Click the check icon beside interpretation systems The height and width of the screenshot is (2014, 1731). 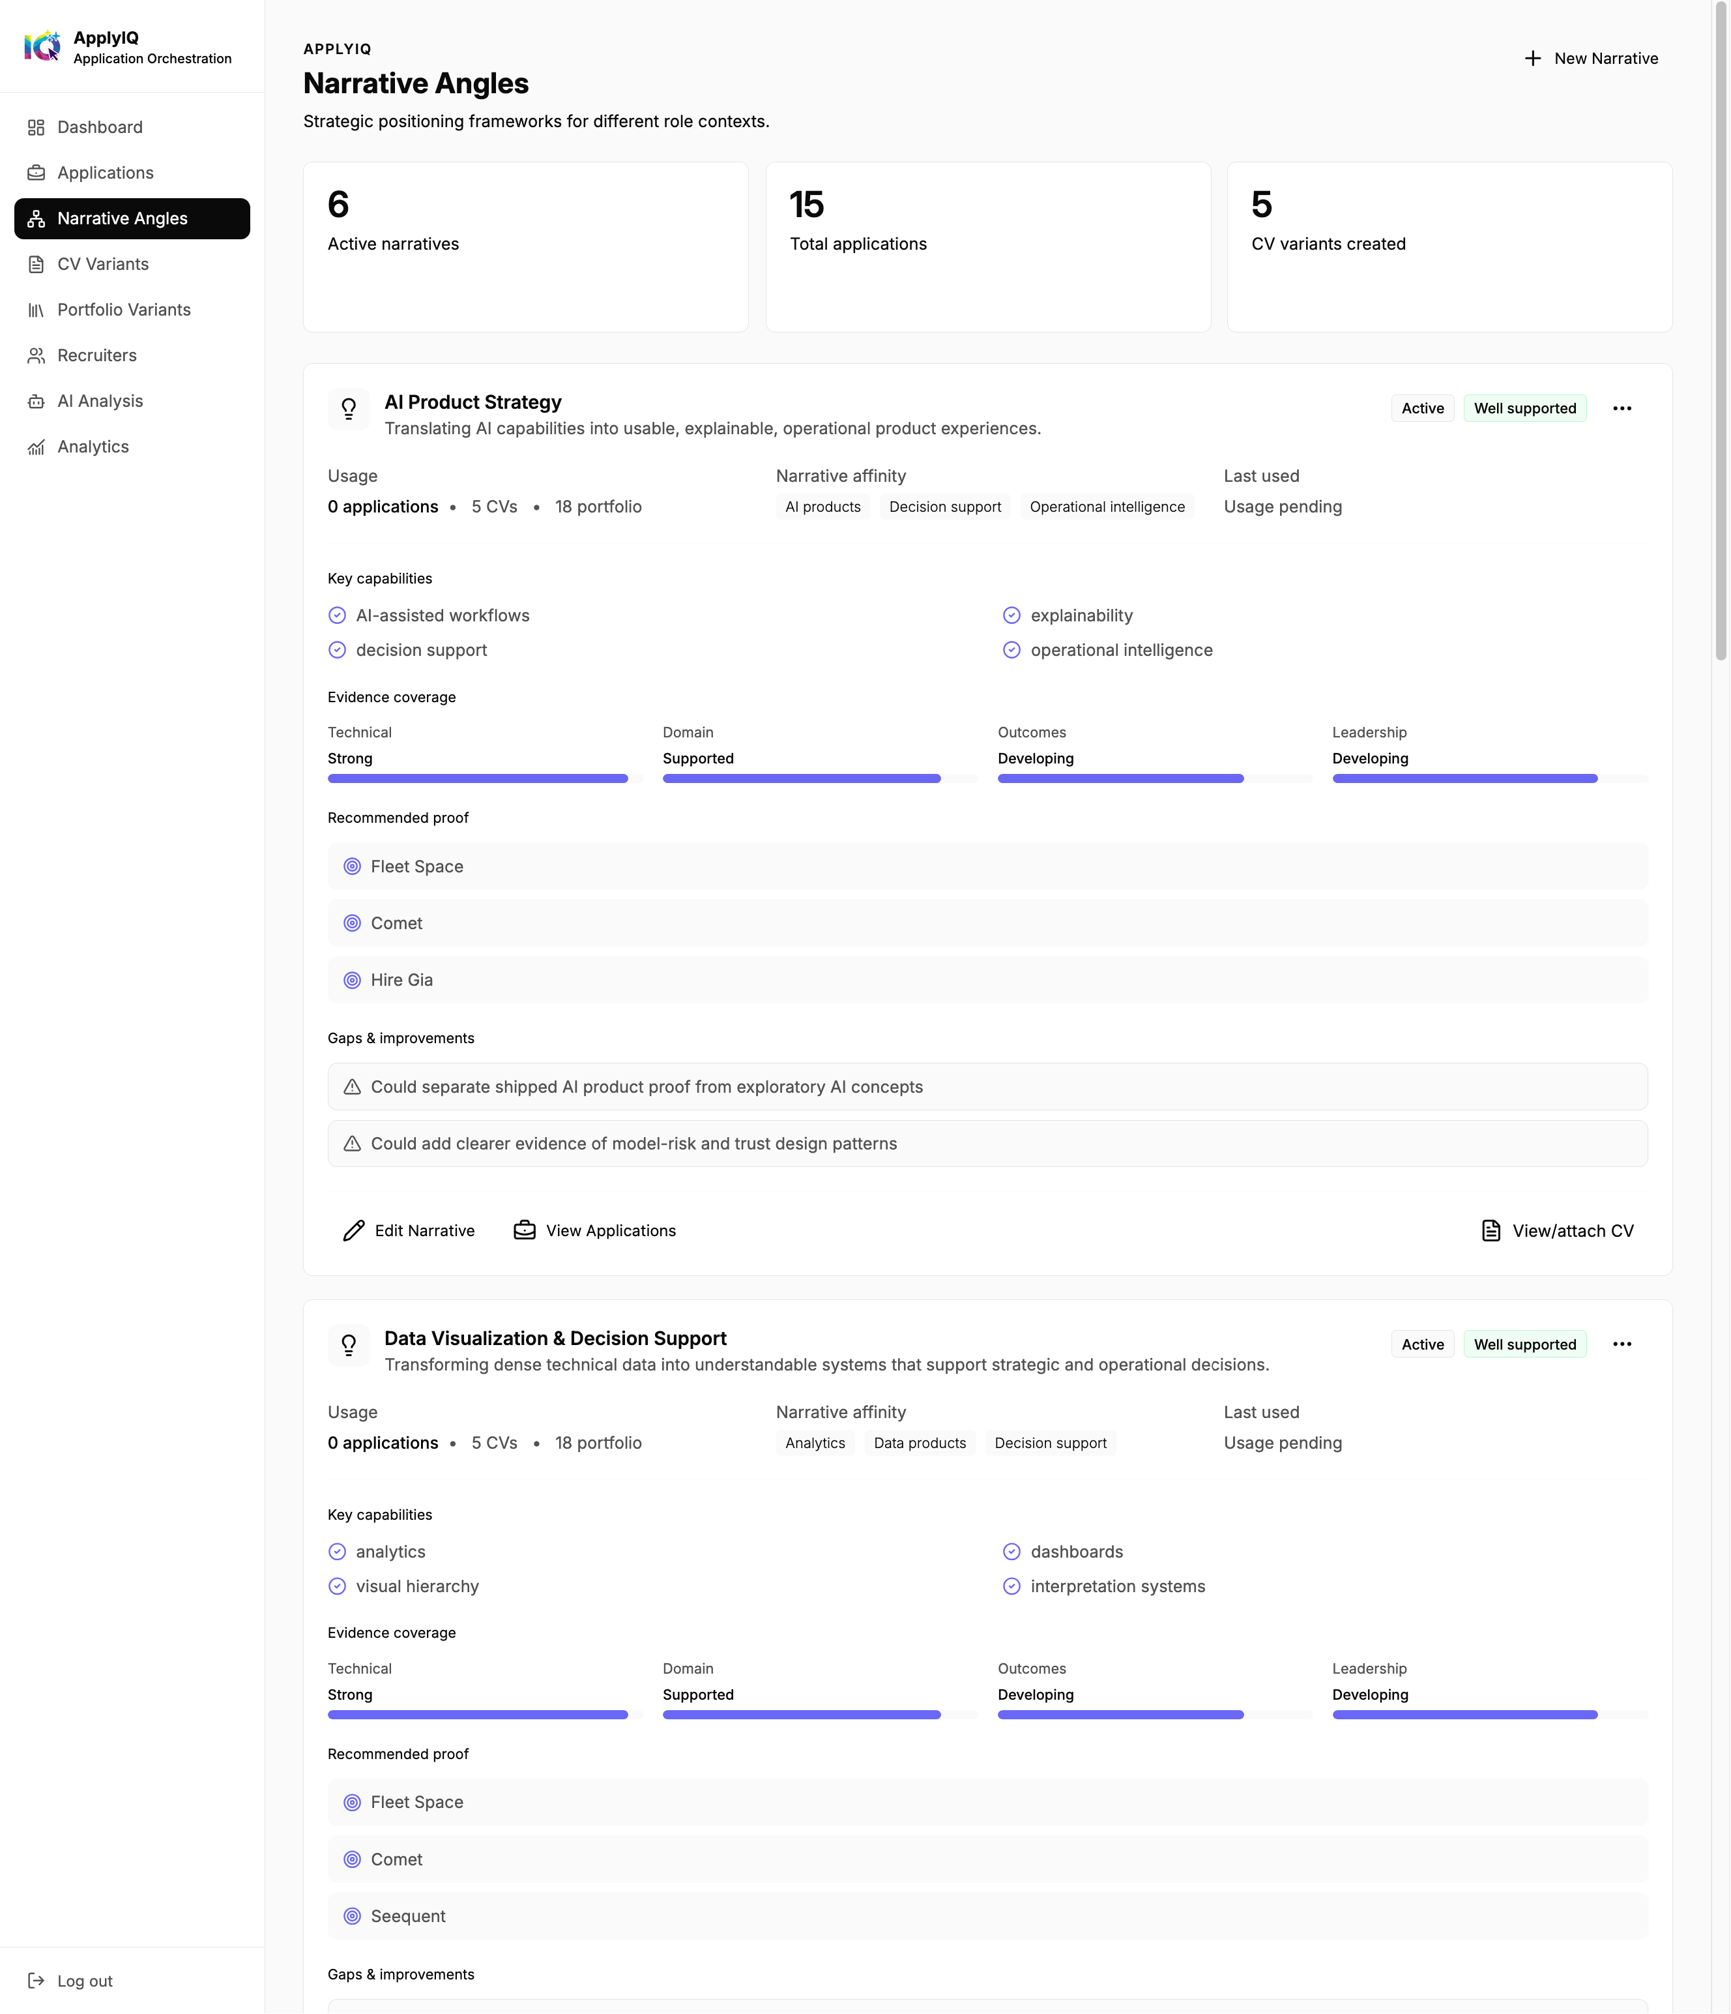coord(1011,1586)
